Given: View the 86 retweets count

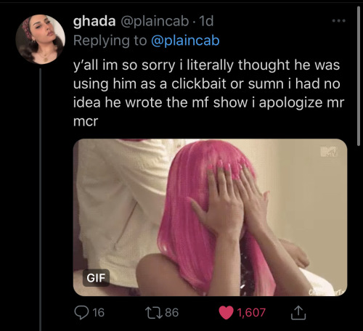Looking at the screenshot, I should (172, 312).
